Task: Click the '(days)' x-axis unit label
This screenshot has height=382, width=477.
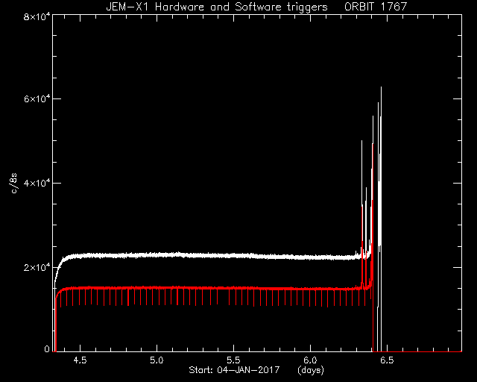Action: coord(311,370)
